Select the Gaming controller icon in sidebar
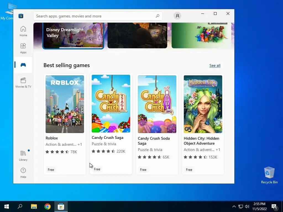This screenshot has height=212, width=283. [x=23, y=65]
